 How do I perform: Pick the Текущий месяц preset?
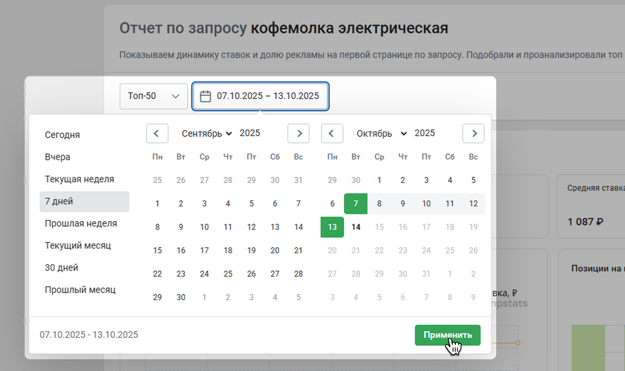coord(78,245)
